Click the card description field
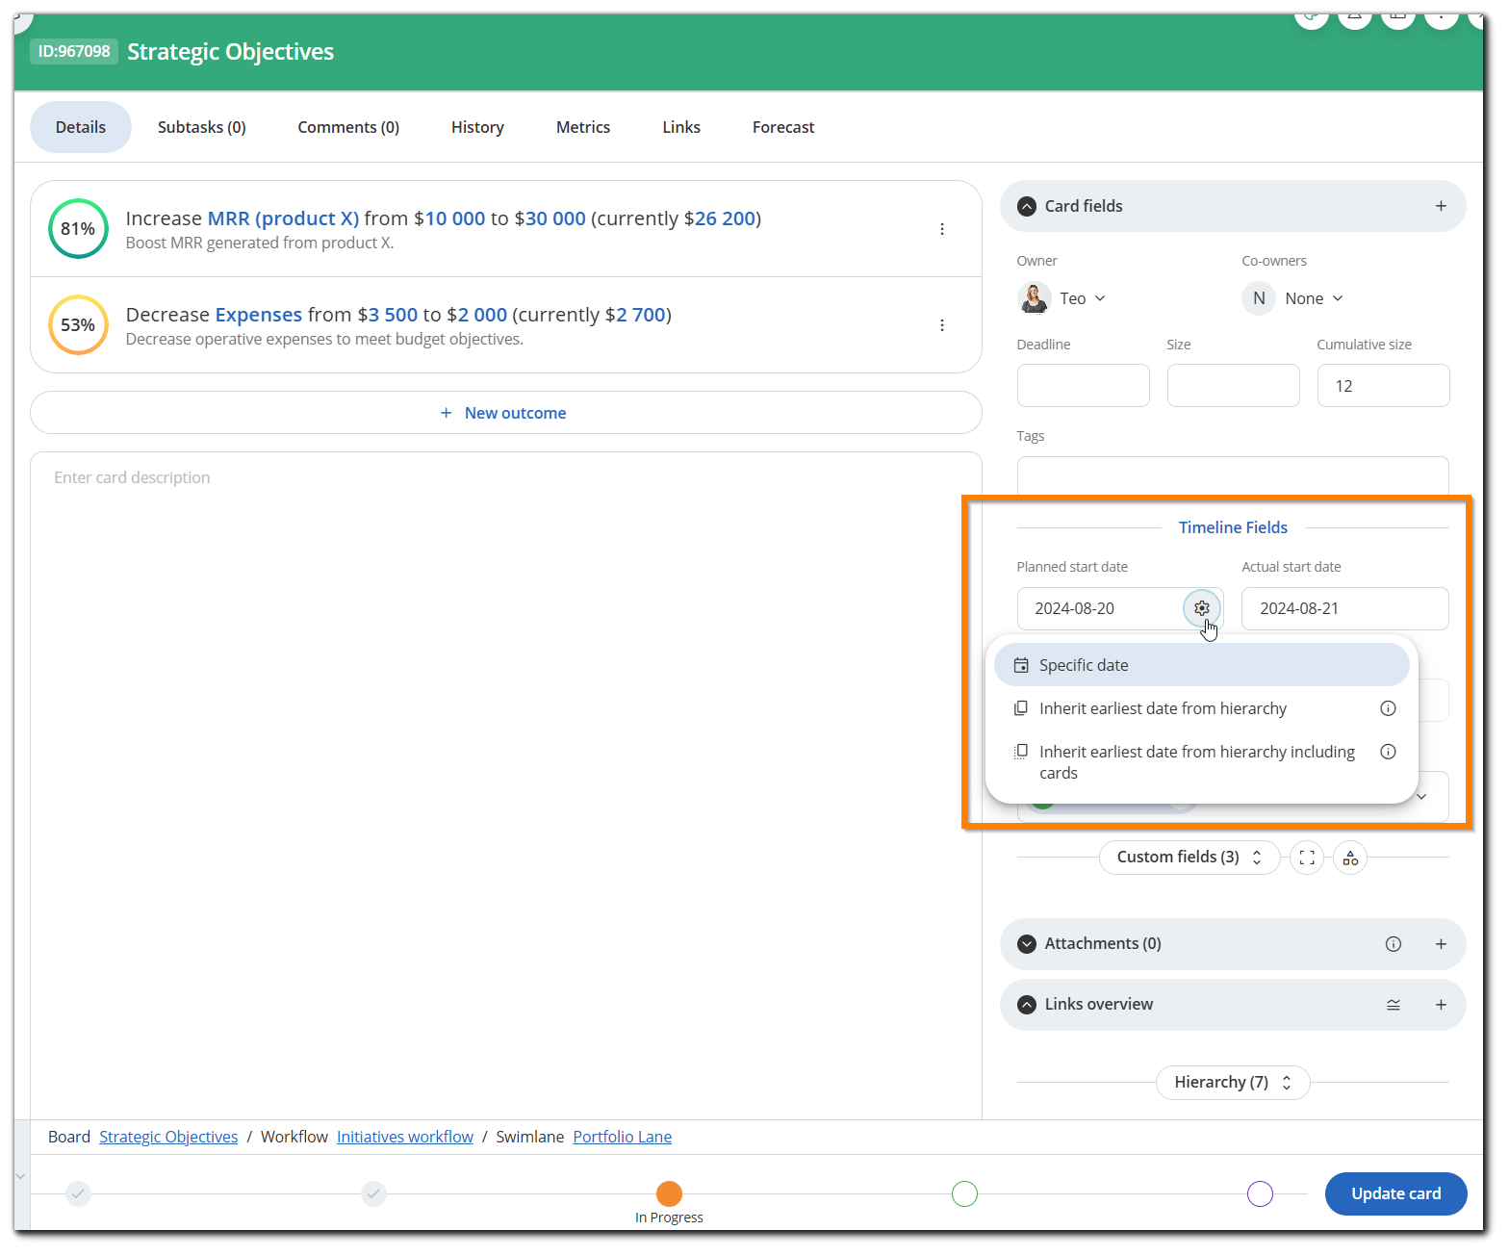This screenshot has width=1509, height=1256. 506,784
